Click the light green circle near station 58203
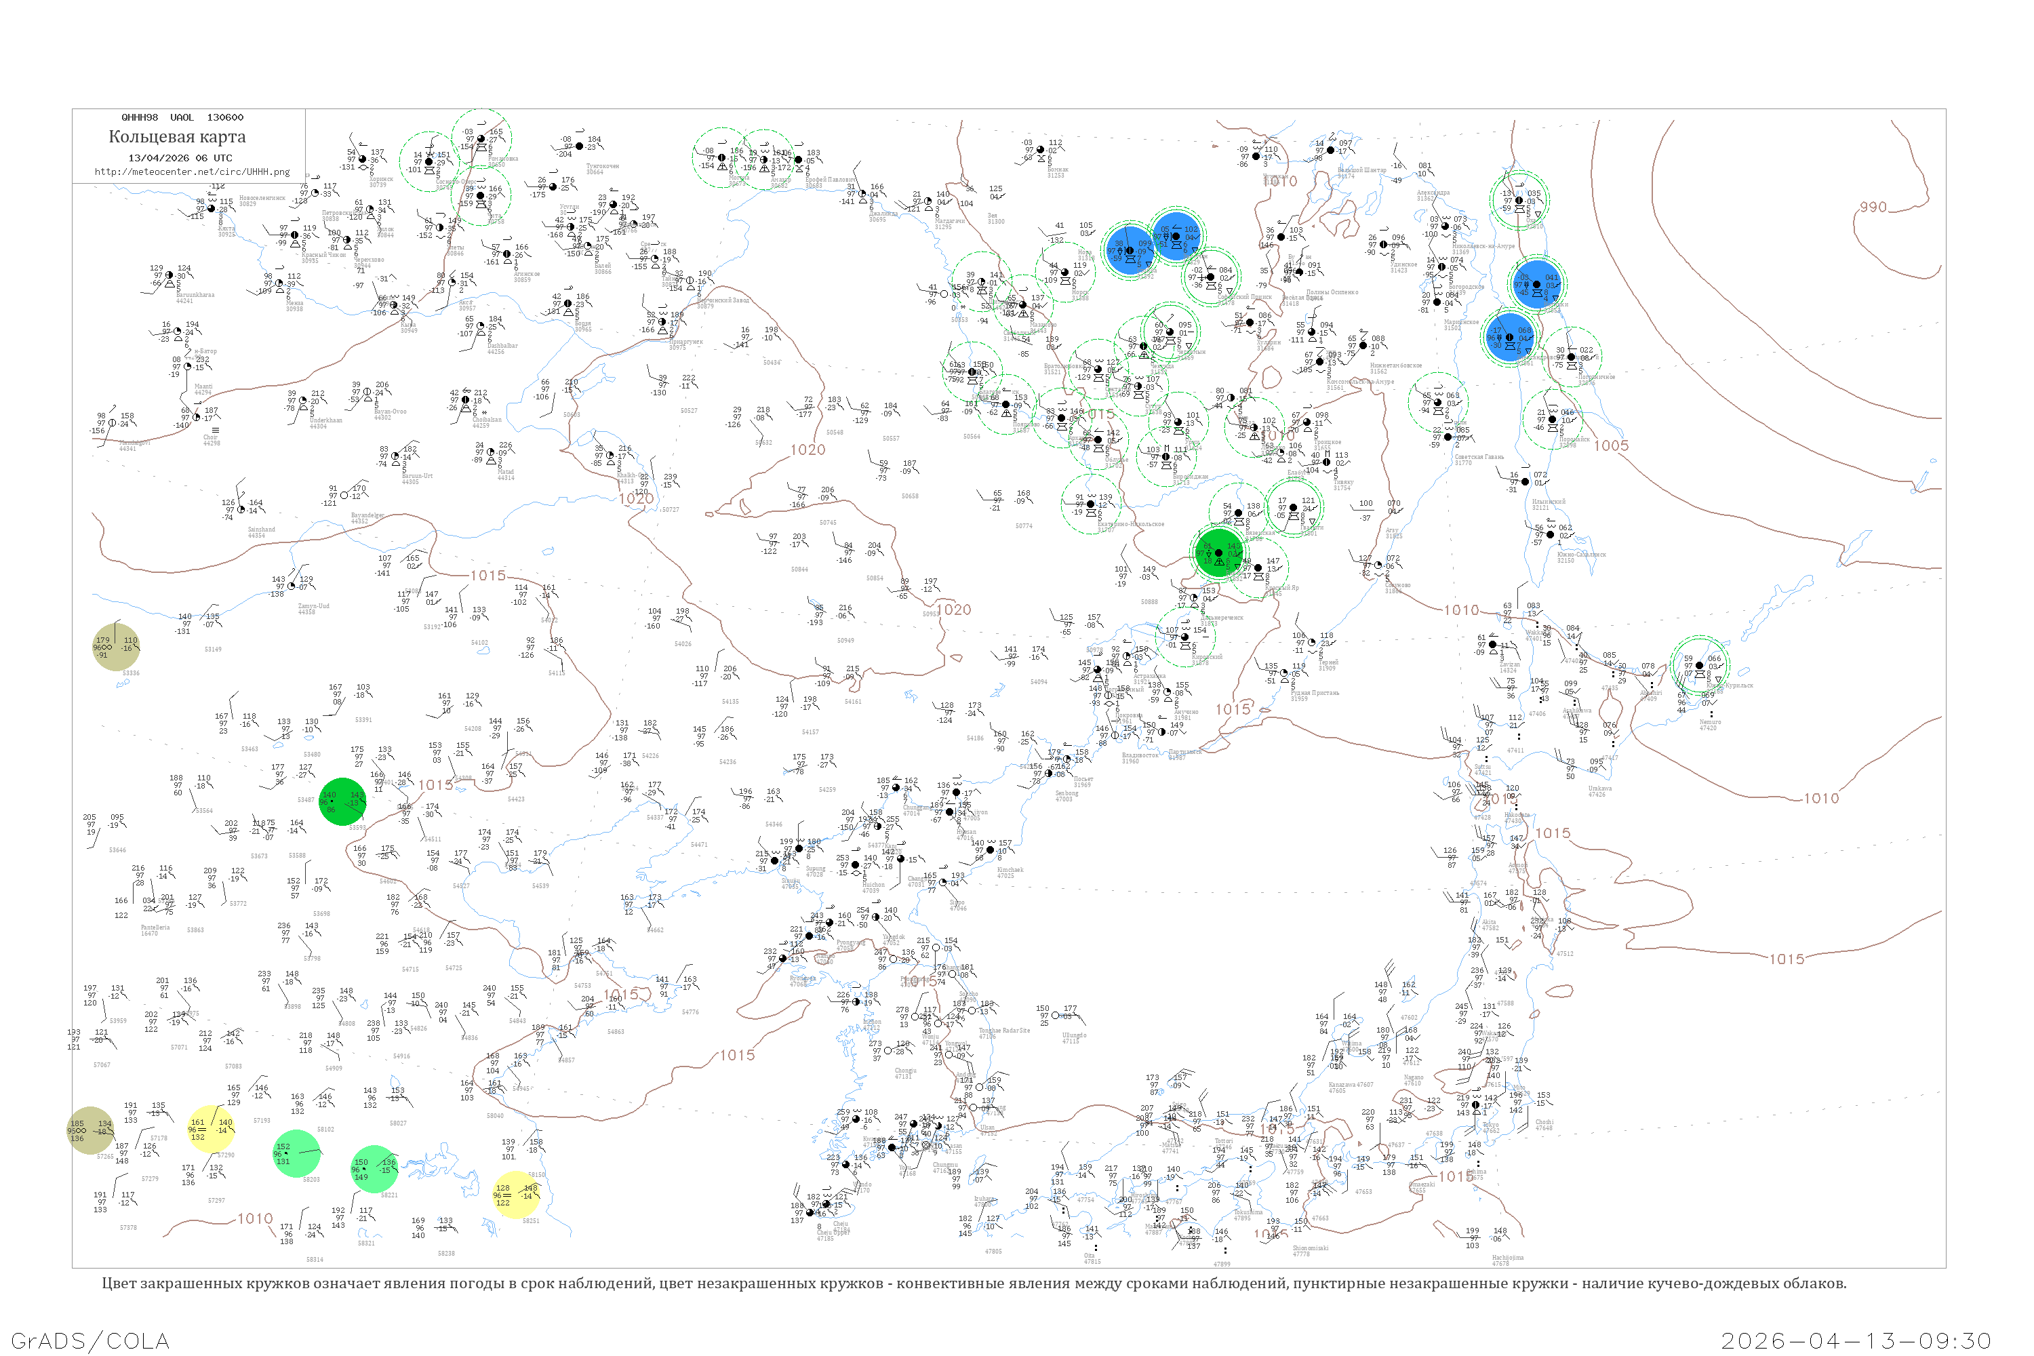2034x1356 pixels. pos(297,1153)
